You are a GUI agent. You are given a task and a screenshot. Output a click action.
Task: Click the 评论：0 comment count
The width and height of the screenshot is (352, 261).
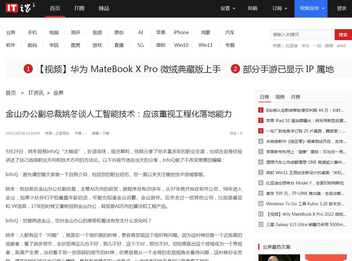point(236,133)
